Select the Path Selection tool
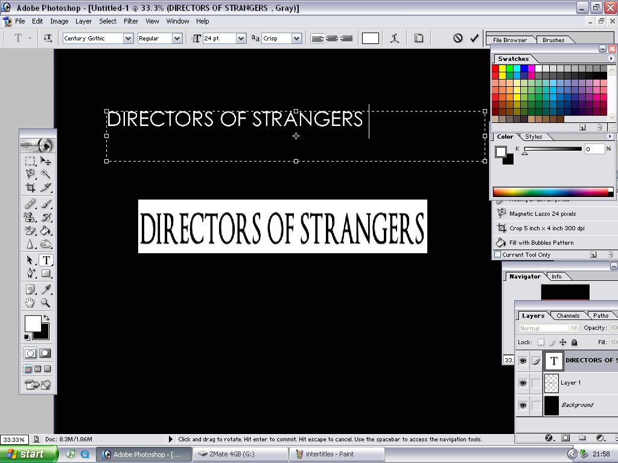This screenshot has width=618, height=463. tap(30, 260)
